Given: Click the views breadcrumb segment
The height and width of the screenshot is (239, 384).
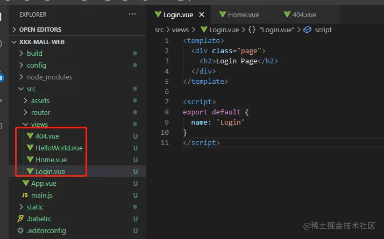Looking at the screenshot, I should tap(180, 30).
